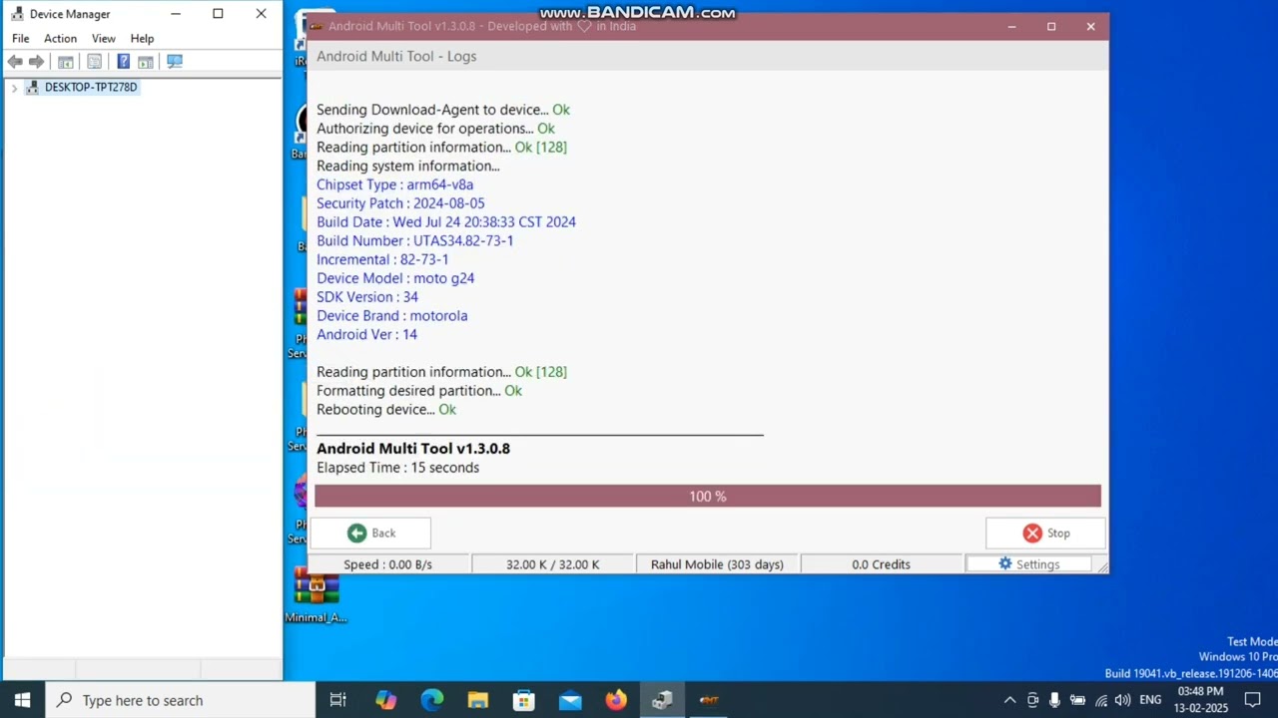This screenshot has width=1278, height=718.
Task: Toggle console tree pane icon in Device Manager
Action: 66,62
